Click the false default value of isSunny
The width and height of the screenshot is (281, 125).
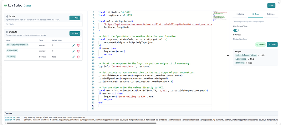[54, 57]
